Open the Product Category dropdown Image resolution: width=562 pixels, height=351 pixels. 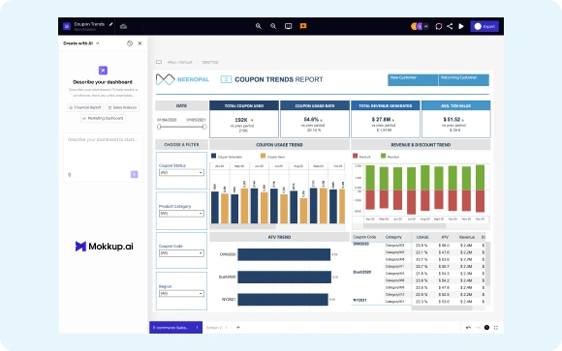(x=181, y=214)
